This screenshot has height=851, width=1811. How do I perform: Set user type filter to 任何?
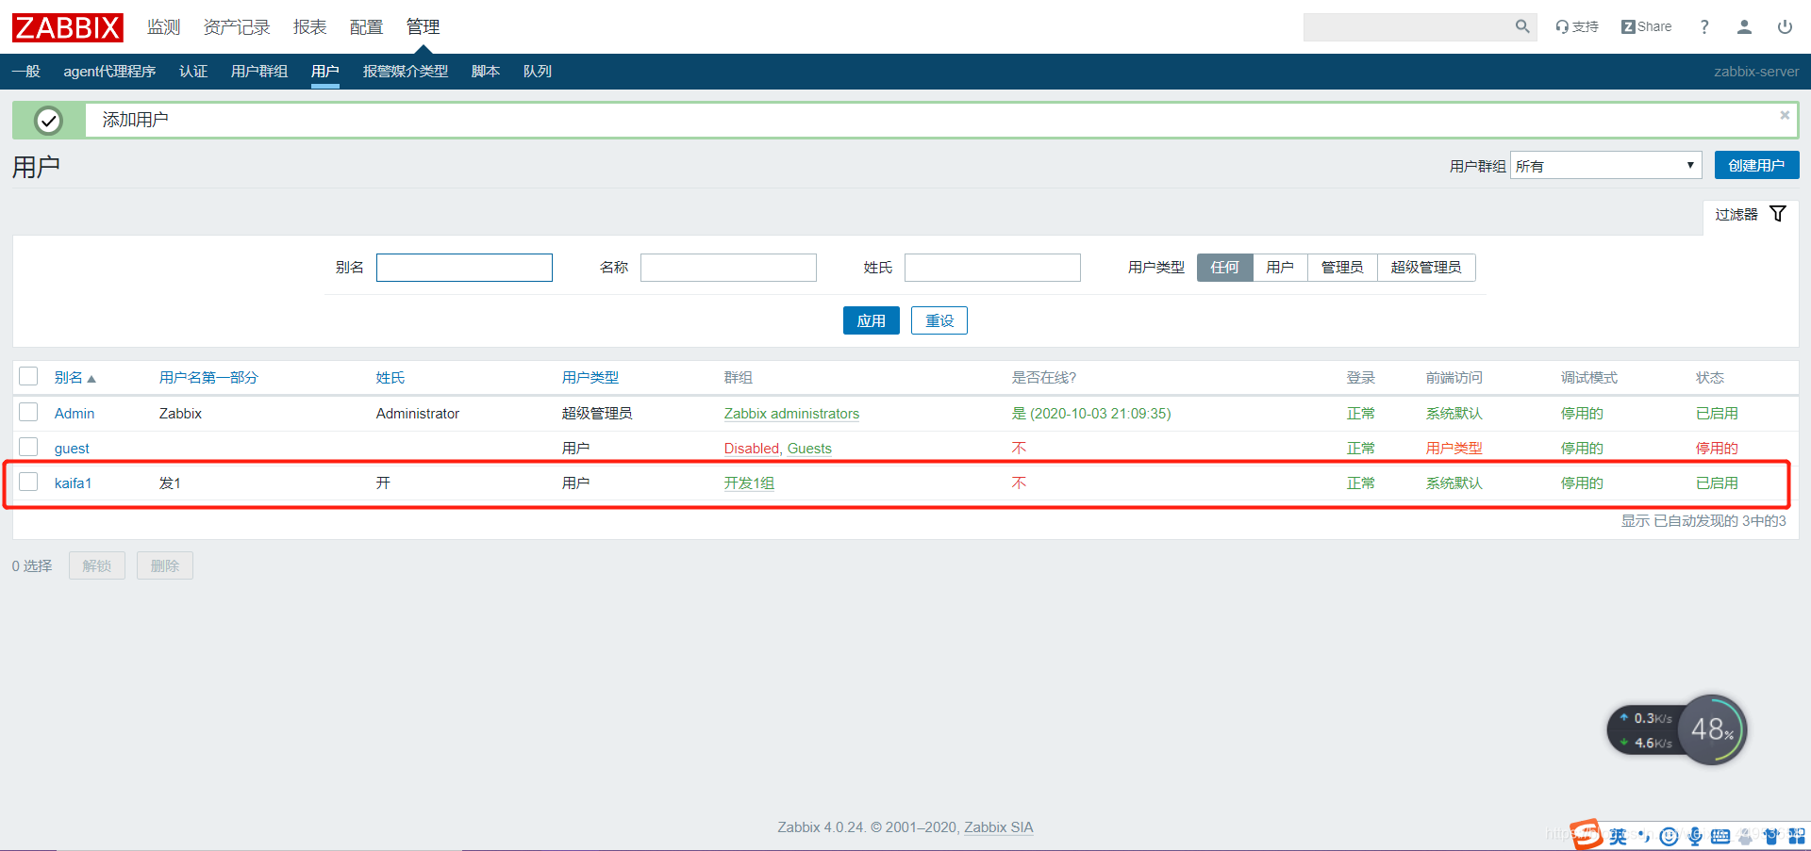[x=1224, y=268]
